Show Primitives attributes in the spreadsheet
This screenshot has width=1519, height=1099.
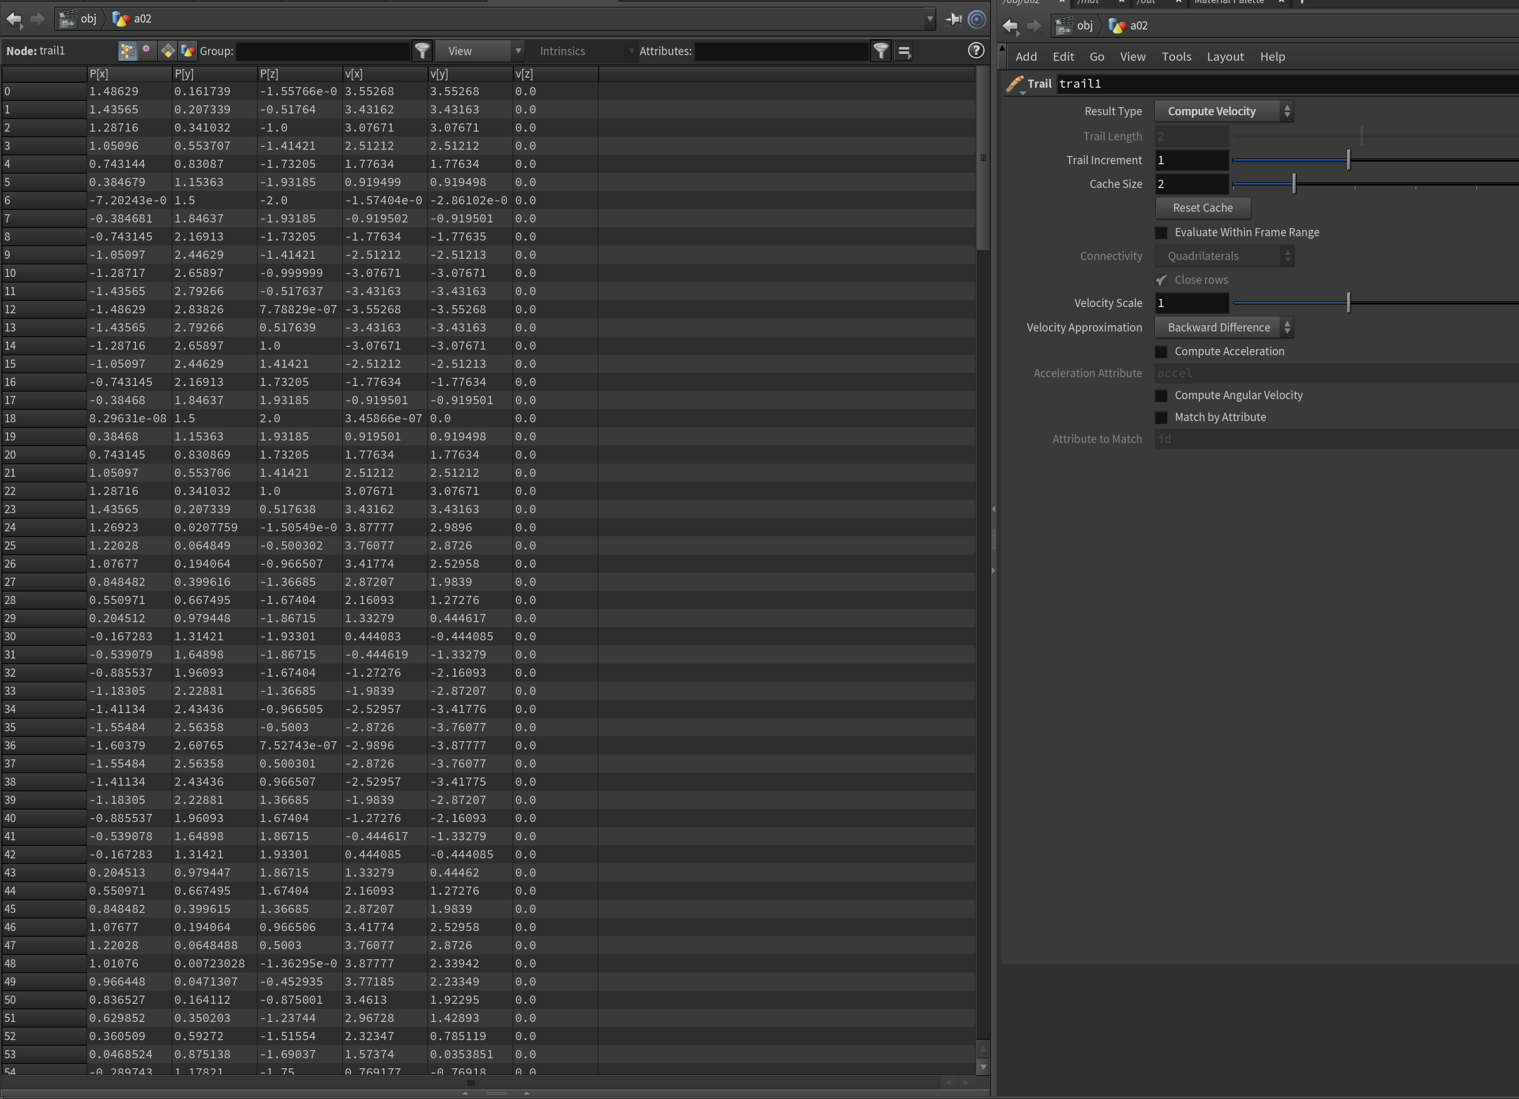(x=167, y=51)
